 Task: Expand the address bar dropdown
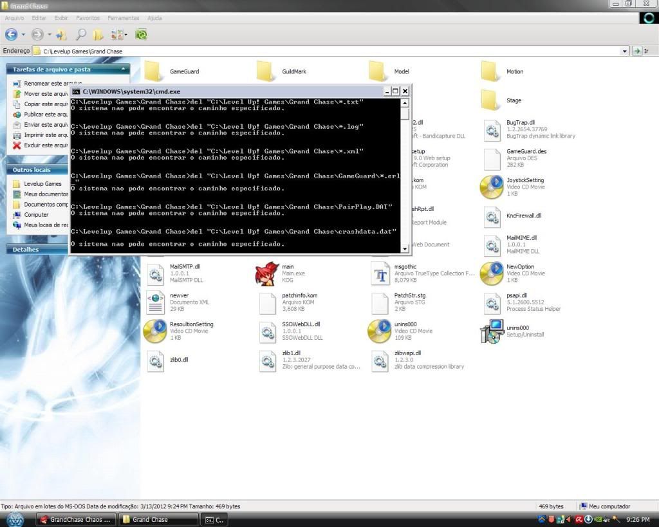click(x=624, y=51)
